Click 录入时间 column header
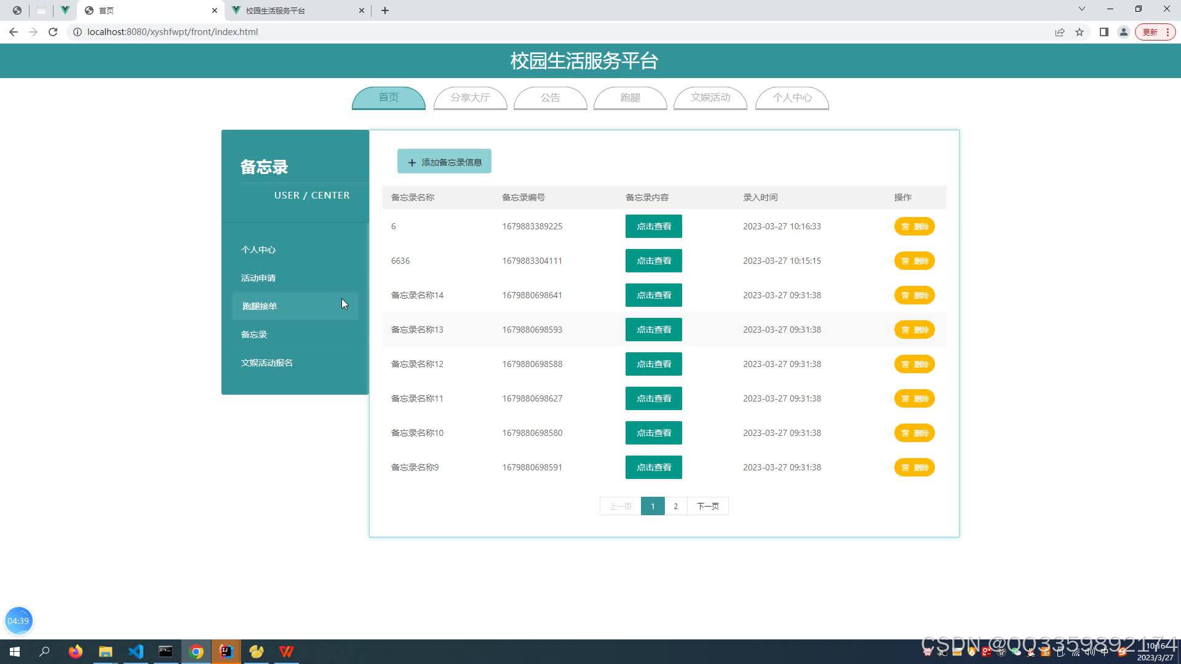Screen dimensions: 1181x664 coord(760,197)
